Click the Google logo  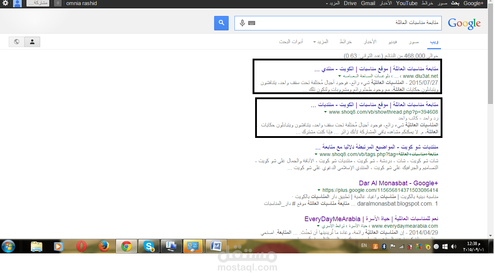click(464, 23)
